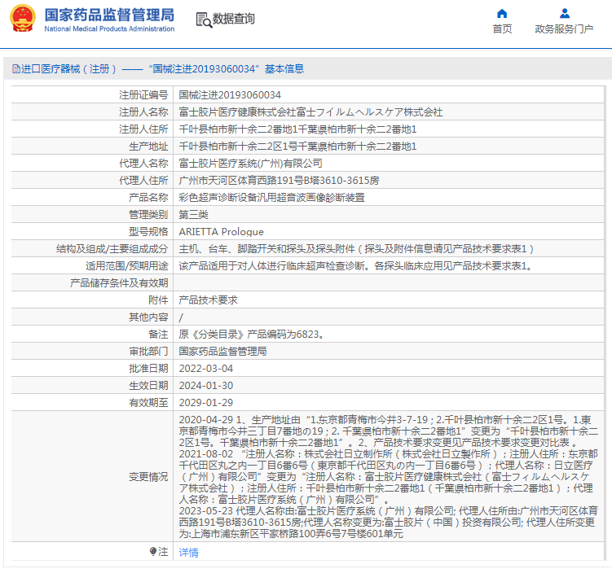Click the national emblem logo
Viewport: 612px width, 573px height.
(x=23, y=19)
